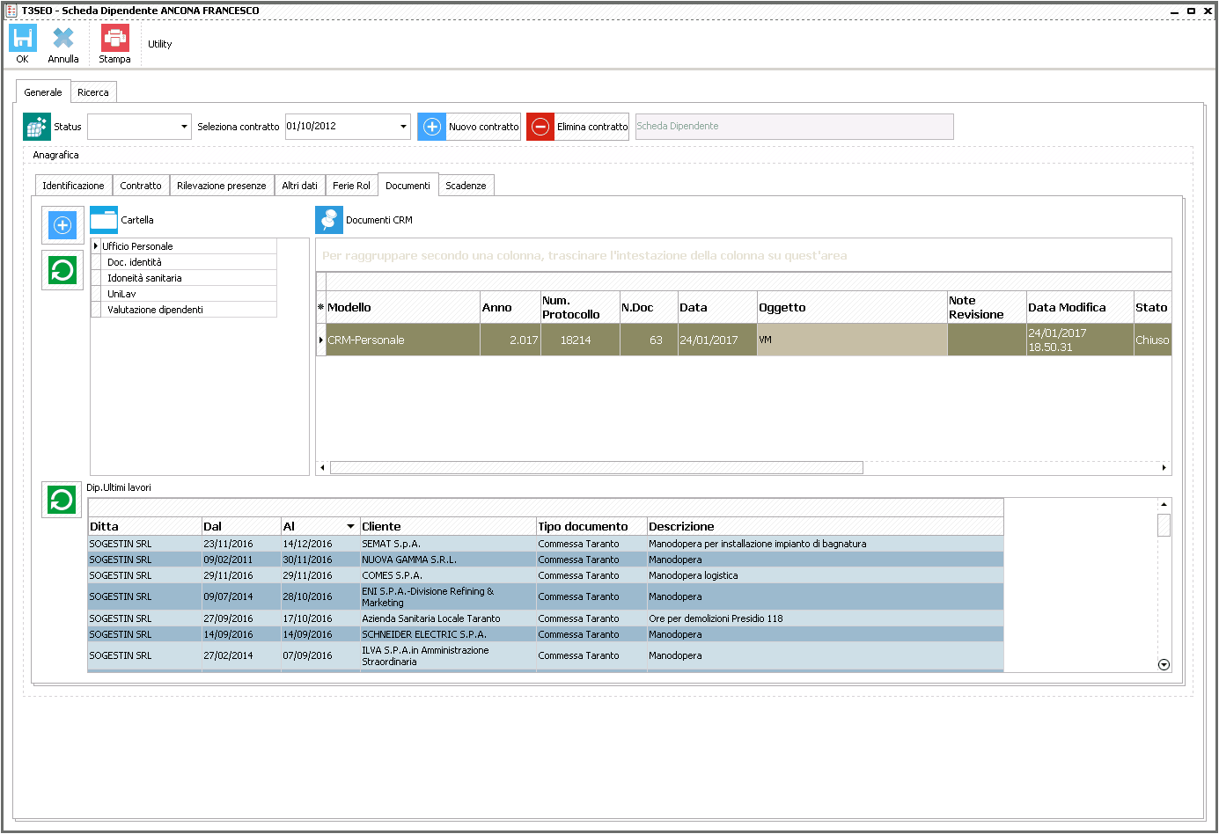Image resolution: width=1219 pixels, height=834 pixels.
Task: Select the CRM-Personale document row
Action: click(x=744, y=340)
